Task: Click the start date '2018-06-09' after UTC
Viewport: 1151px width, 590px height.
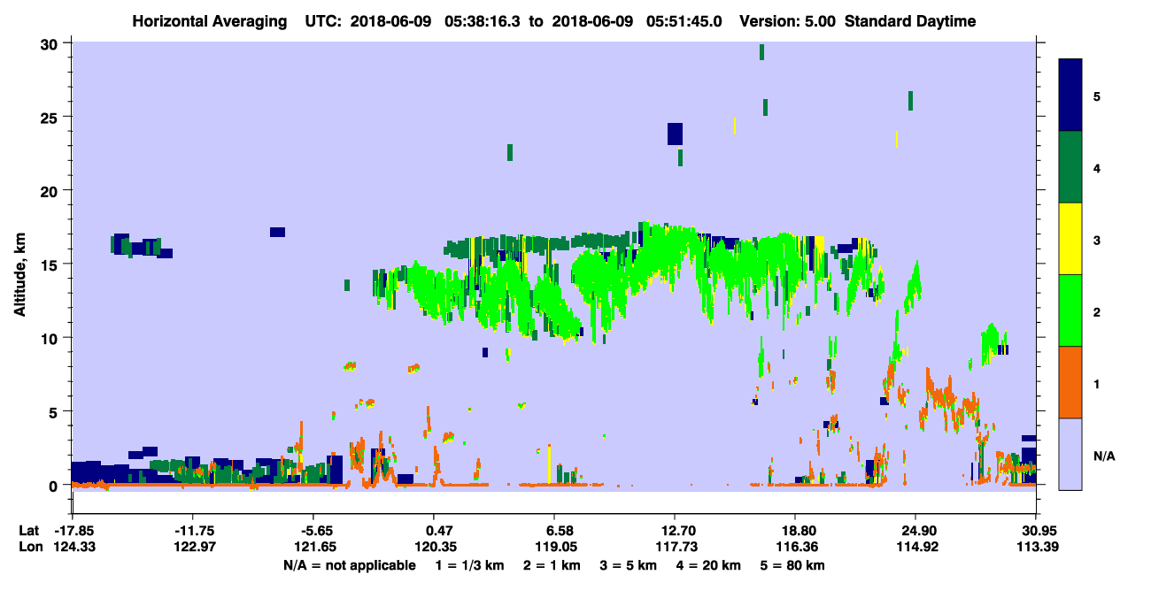Action: (390, 21)
